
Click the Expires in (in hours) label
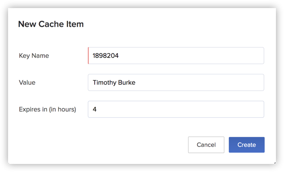[x=47, y=109]
